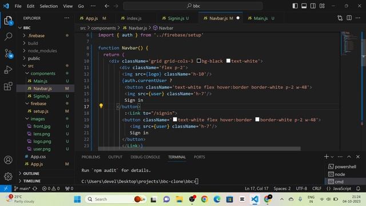This screenshot has height=206, width=366.
Task: Go forward with the right arrow
Action: point(116,6)
